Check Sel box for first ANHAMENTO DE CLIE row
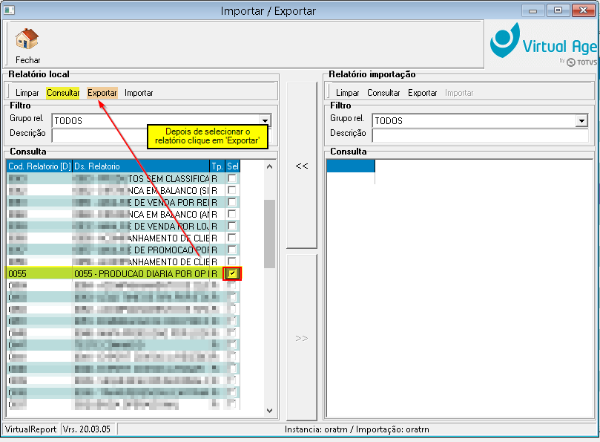Viewport: 600px width, 442px height. [232, 238]
